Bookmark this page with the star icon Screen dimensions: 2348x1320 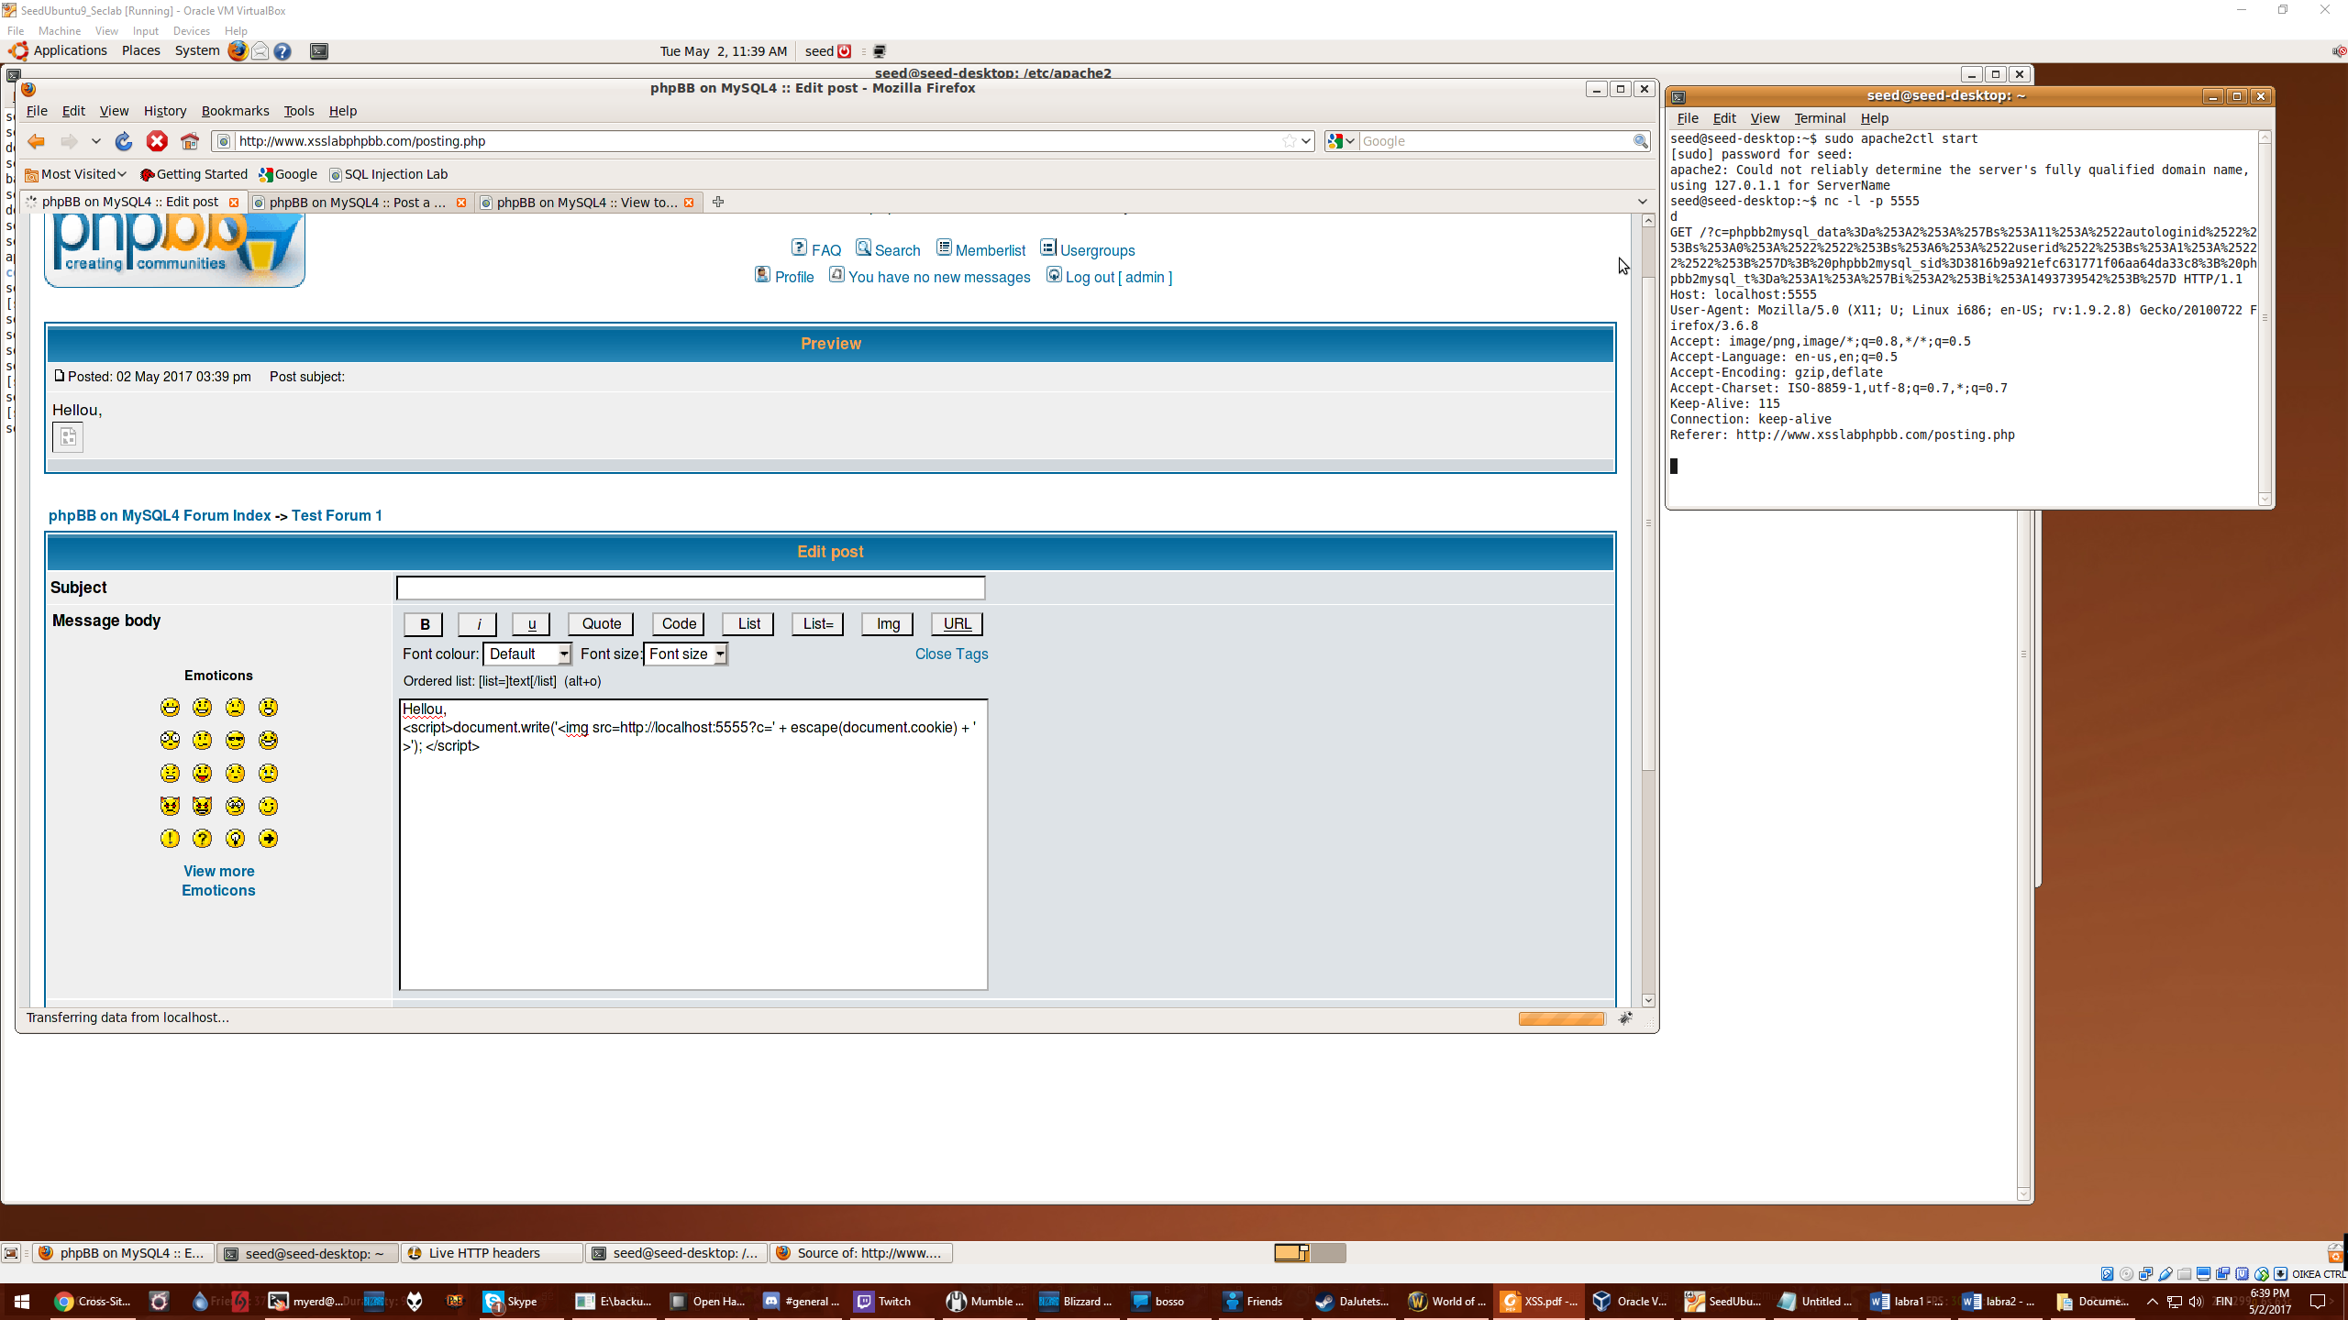click(x=1289, y=141)
